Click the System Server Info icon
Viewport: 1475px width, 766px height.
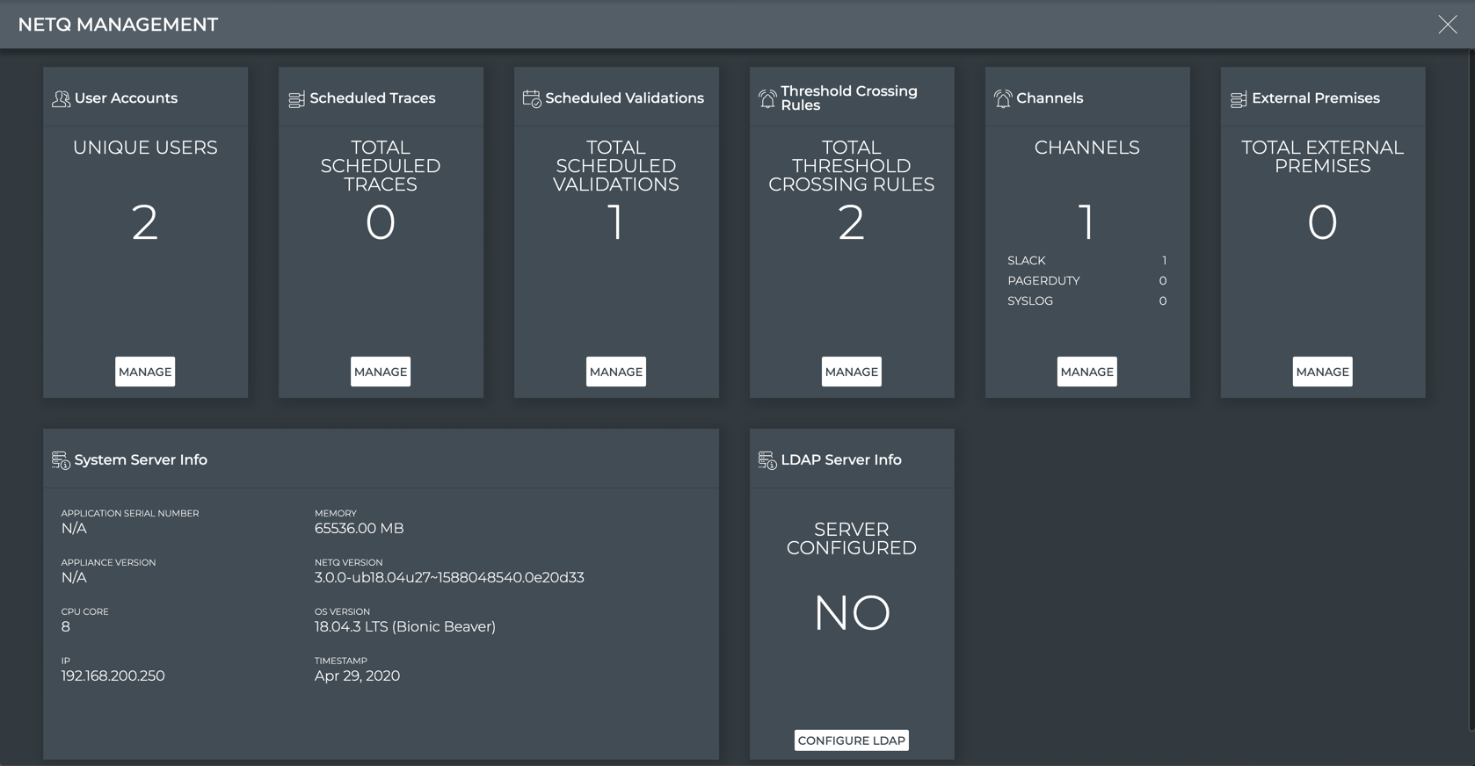61,460
